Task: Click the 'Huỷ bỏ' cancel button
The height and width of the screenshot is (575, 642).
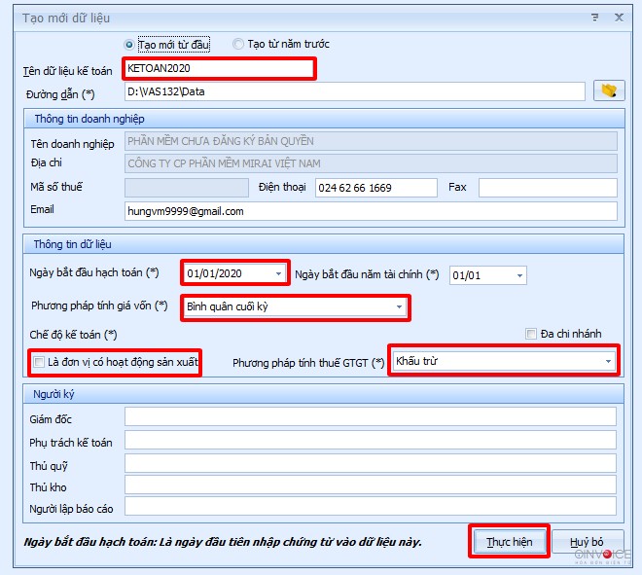Action: [587, 542]
